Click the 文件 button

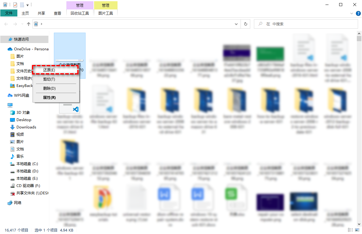(9, 13)
